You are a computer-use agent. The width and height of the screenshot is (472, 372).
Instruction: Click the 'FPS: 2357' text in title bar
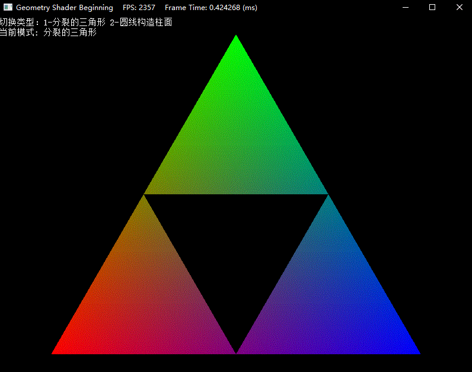[x=139, y=8]
